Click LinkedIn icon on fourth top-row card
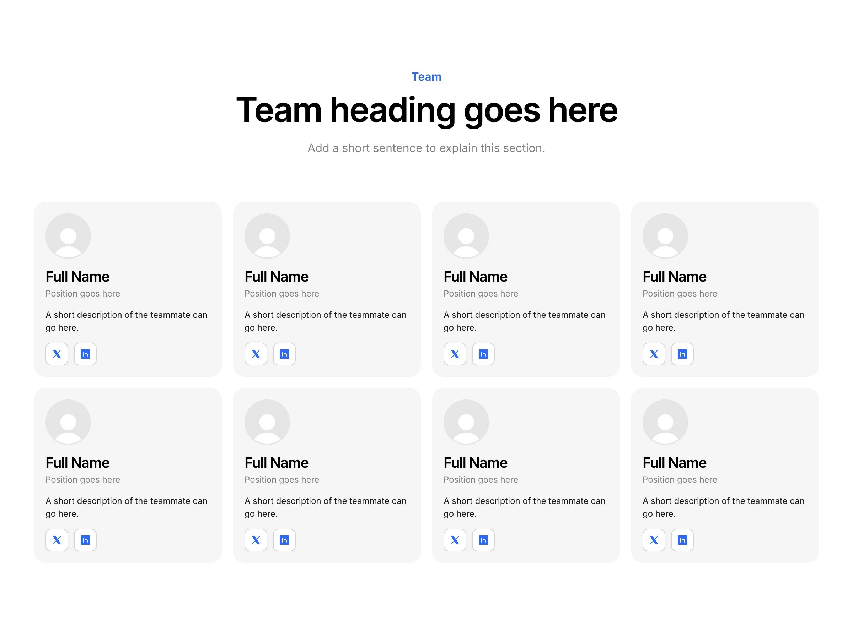 (x=682, y=354)
